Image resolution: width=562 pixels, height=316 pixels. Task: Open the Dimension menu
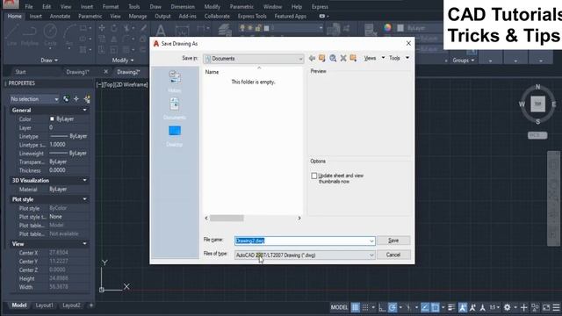[x=183, y=7]
